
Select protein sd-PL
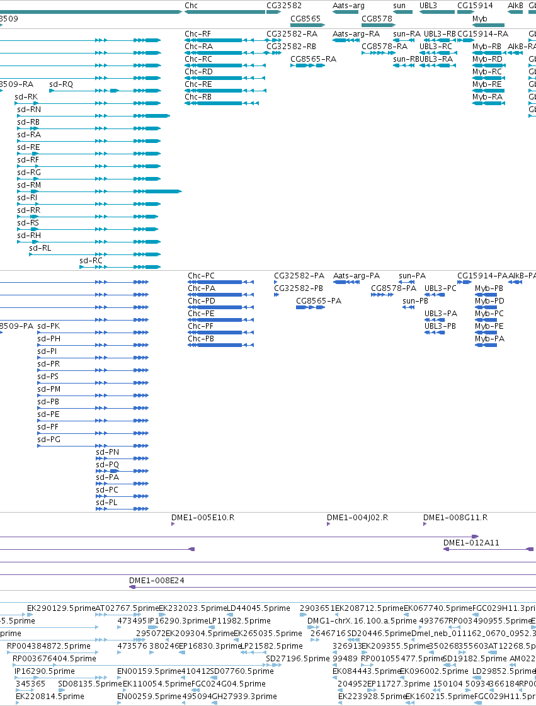tap(122, 510)
